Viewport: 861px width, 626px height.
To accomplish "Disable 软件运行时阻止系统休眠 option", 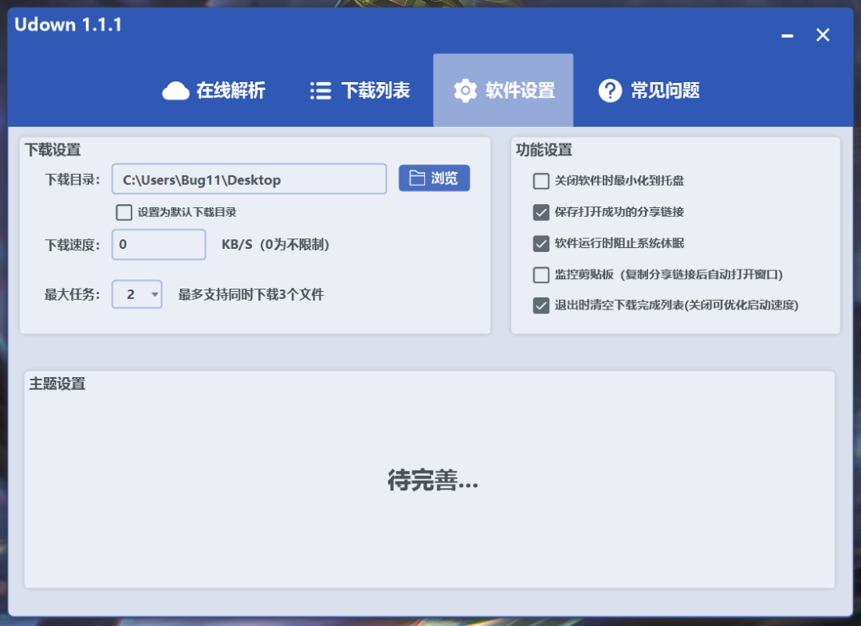I will pyautogui.click(x=541, y=243).
